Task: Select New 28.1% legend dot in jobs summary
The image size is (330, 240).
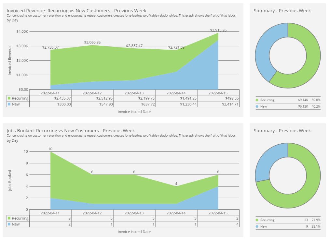Action: coord(257,226)
